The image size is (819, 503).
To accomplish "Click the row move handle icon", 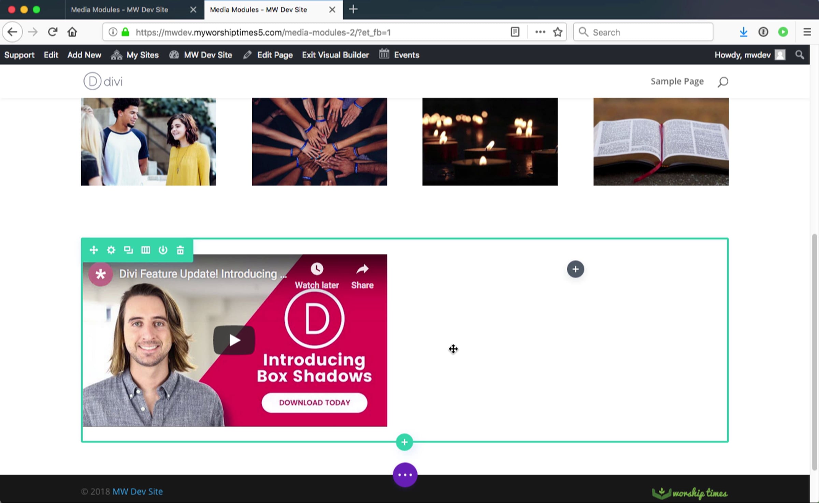I will pyautogui.click(x=94, y=250).
